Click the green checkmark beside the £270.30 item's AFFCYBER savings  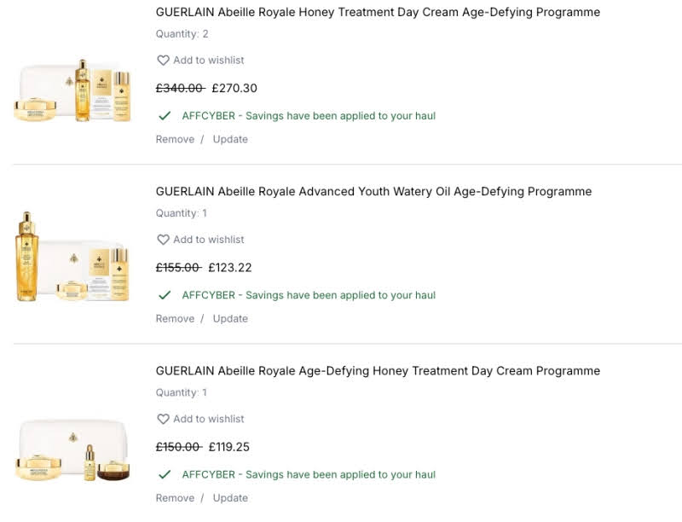tap(165, 115)
